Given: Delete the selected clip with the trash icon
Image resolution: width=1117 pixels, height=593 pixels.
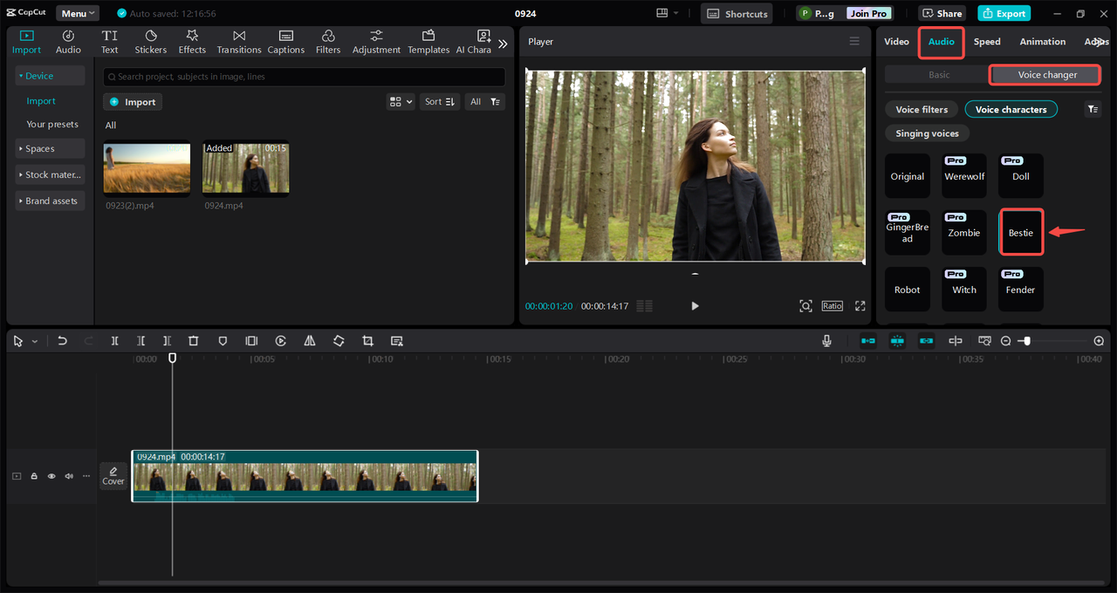Looking at the screenshot, I should 194,341.
